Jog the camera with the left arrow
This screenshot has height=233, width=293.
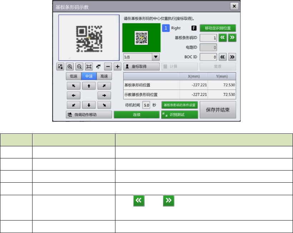[74, 95]
